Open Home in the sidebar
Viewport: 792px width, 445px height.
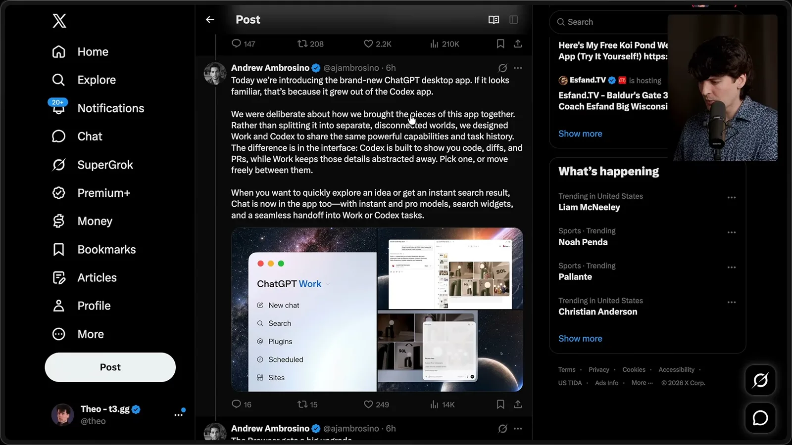(80, 52)
